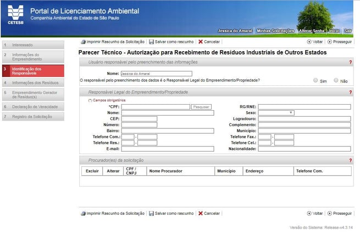Open the Sexo dropdown
The width and height of the screenshot is (360, 249).
276,113
